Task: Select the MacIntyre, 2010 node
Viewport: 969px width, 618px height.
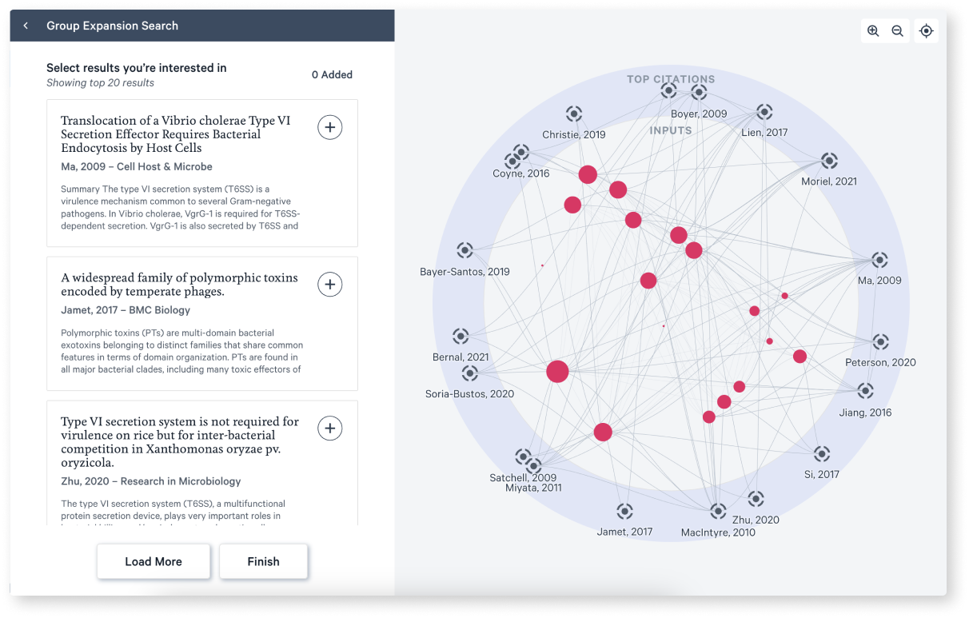Action: (718, 511)
